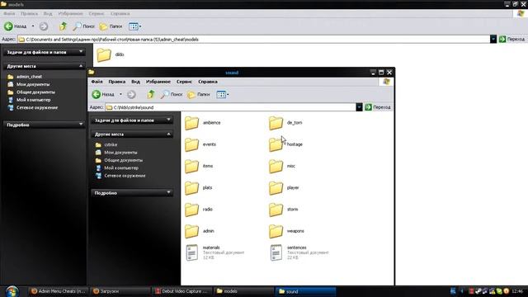
Task: Click Переход button in models window
Action: pos(512,40)
